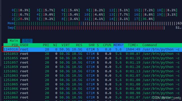This screenshot has height=101, width=182.
Task: Click CPU 13 meter showing 7.7%
Action: click(120, 15)
